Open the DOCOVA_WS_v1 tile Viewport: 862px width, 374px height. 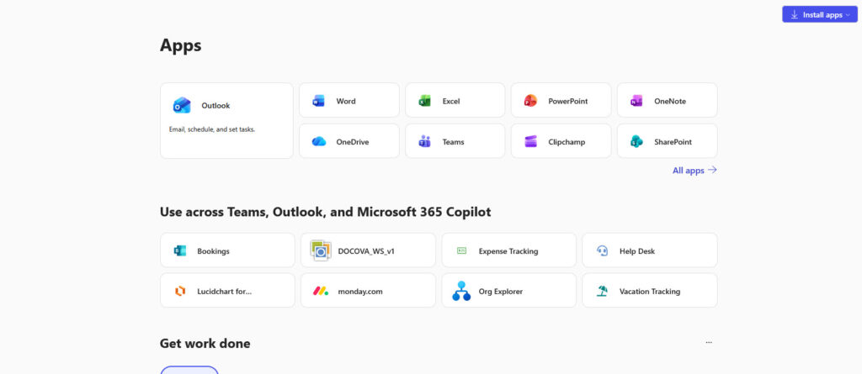pyautogui.click(x=368, y=250)
